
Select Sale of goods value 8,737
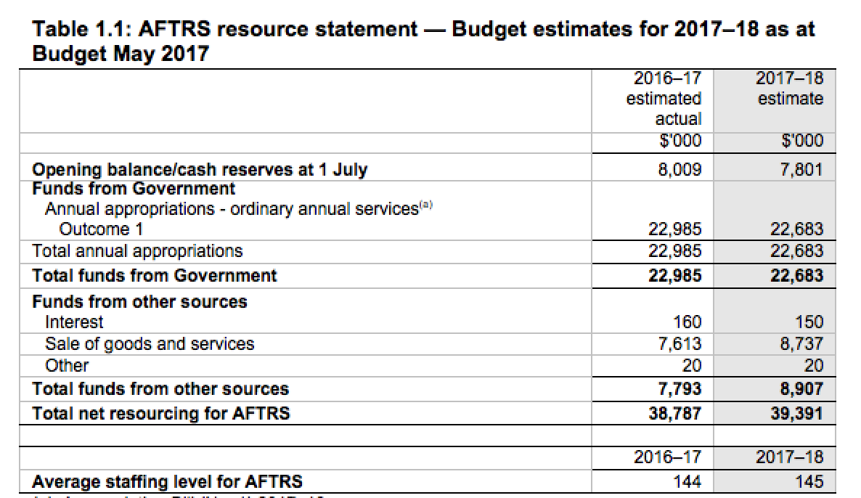coord(801,343)
